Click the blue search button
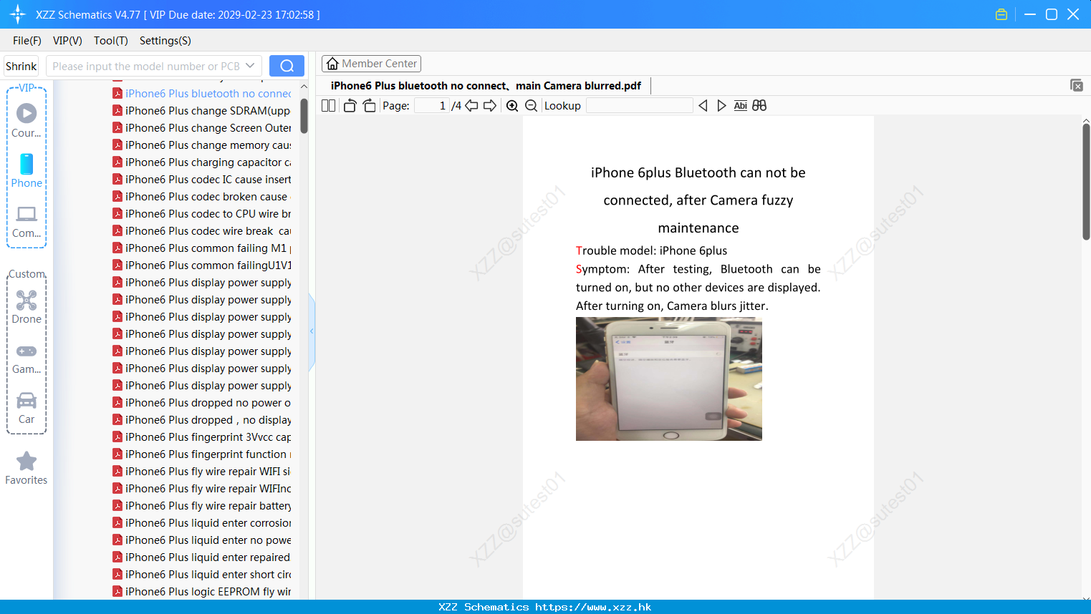The width and height of the screenshot is (1091, 614). pos(287,66)
